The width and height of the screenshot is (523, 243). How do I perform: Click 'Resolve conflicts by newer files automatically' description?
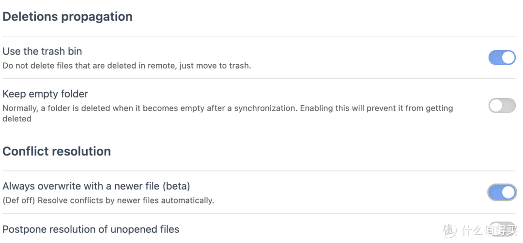point(126,200)
